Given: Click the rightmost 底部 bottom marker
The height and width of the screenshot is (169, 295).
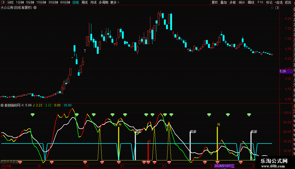Looking at the screenshot, I should pyautogui.click(x=254, y=132).
